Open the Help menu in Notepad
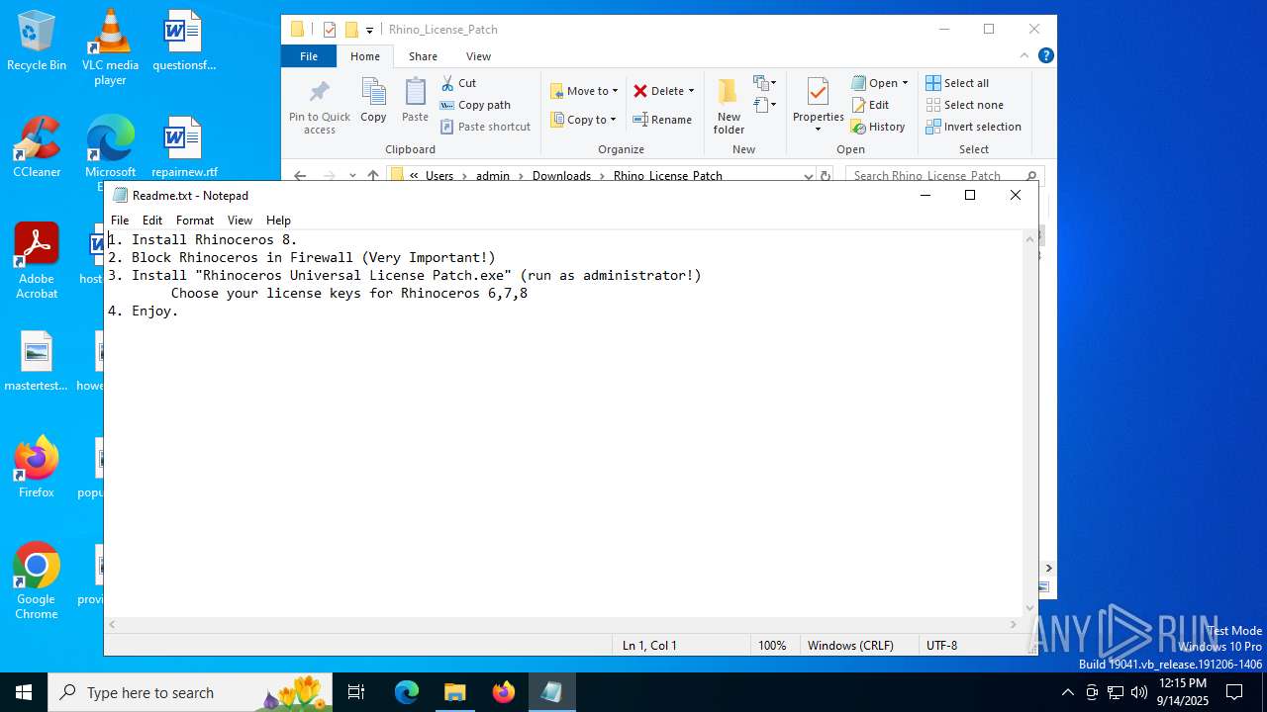This screenshot has width=1267, height=712. pyautogui.click(x=278, y=221)
